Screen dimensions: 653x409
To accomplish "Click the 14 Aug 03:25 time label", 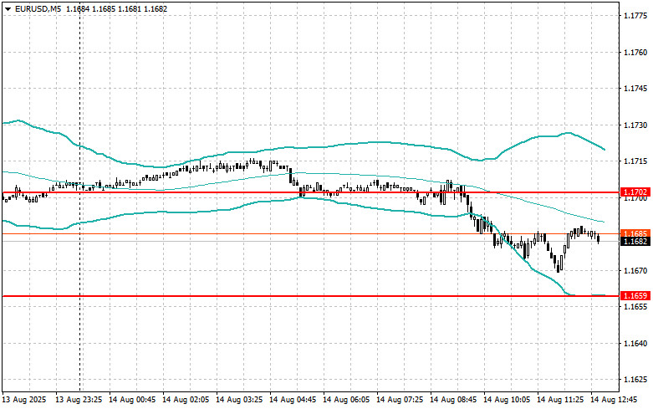I will click(239, 400).
